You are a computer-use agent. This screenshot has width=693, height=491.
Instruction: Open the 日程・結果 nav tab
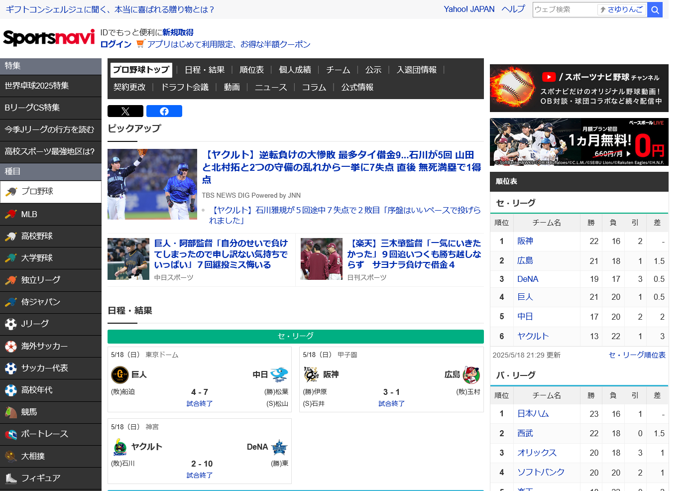(205, 70)
